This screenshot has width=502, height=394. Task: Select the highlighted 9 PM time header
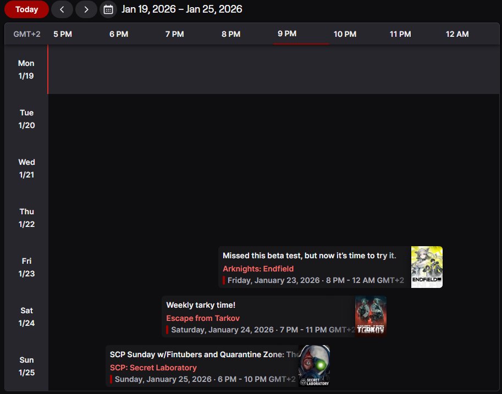[x=287, y=34]
